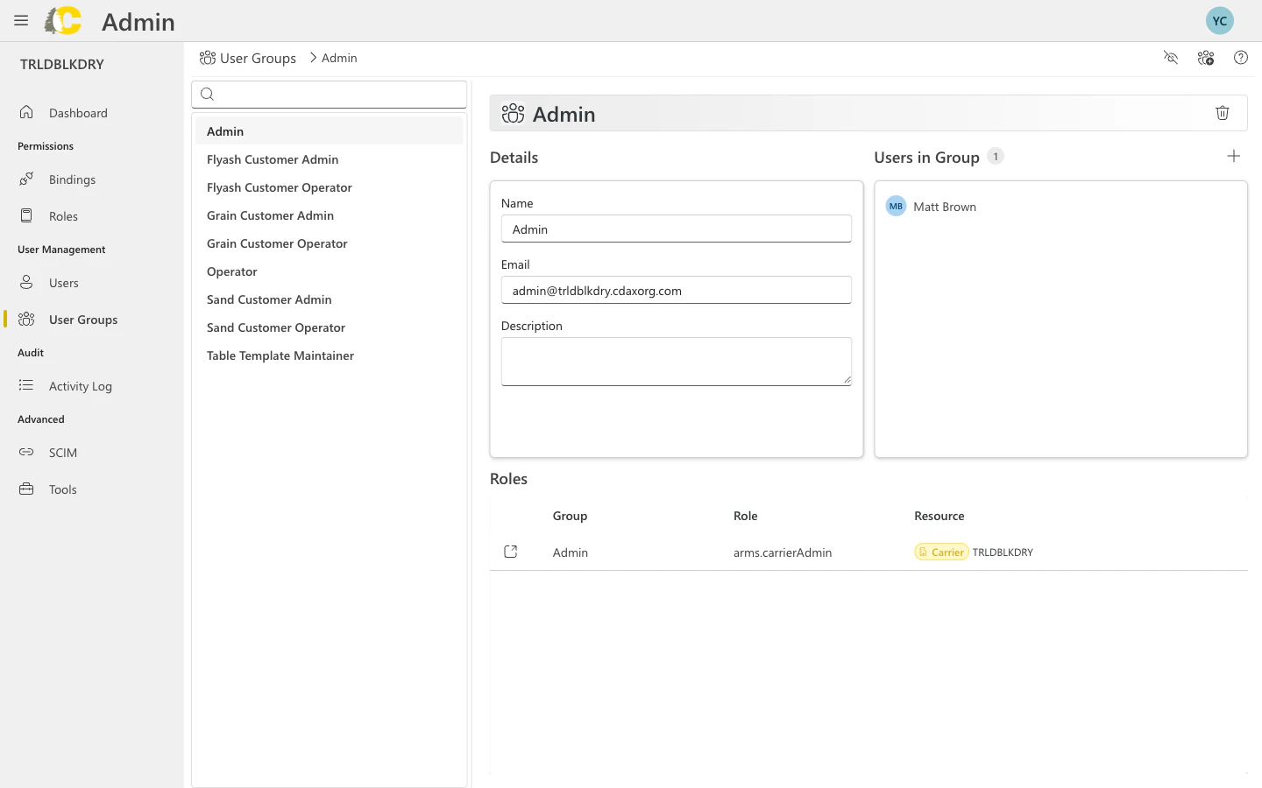
Task: Open the Dashboard page
Action: (x=78, y=112)
